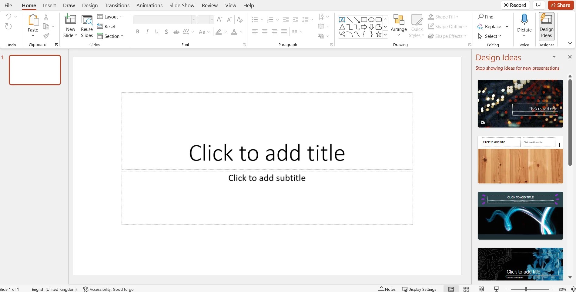
Task: Toggle numbered list
Action: pos(270,19)
